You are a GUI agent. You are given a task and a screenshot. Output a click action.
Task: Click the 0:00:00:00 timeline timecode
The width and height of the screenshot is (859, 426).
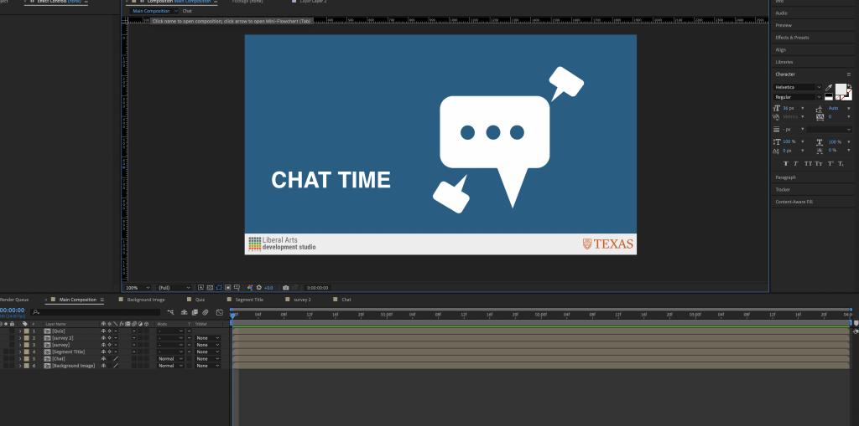12,310
